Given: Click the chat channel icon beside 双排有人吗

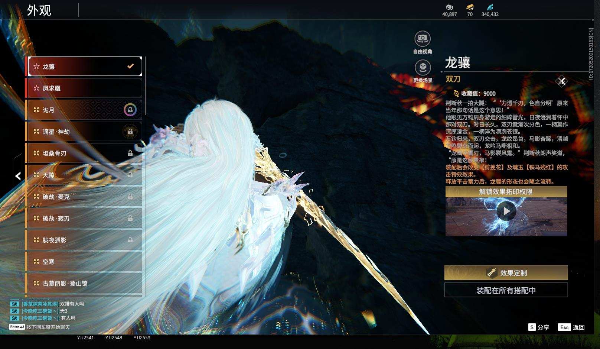Looking at the screenshot, I should click(14, 304).
